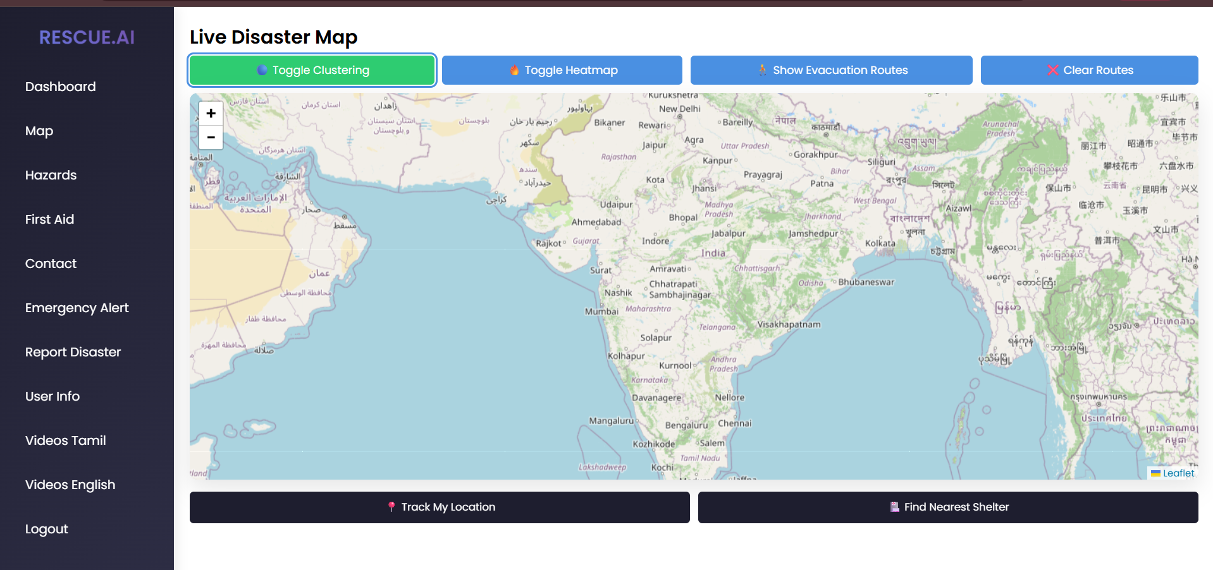
Task: Click the red X icon on Clear Routes
Action: point(1053,70)
